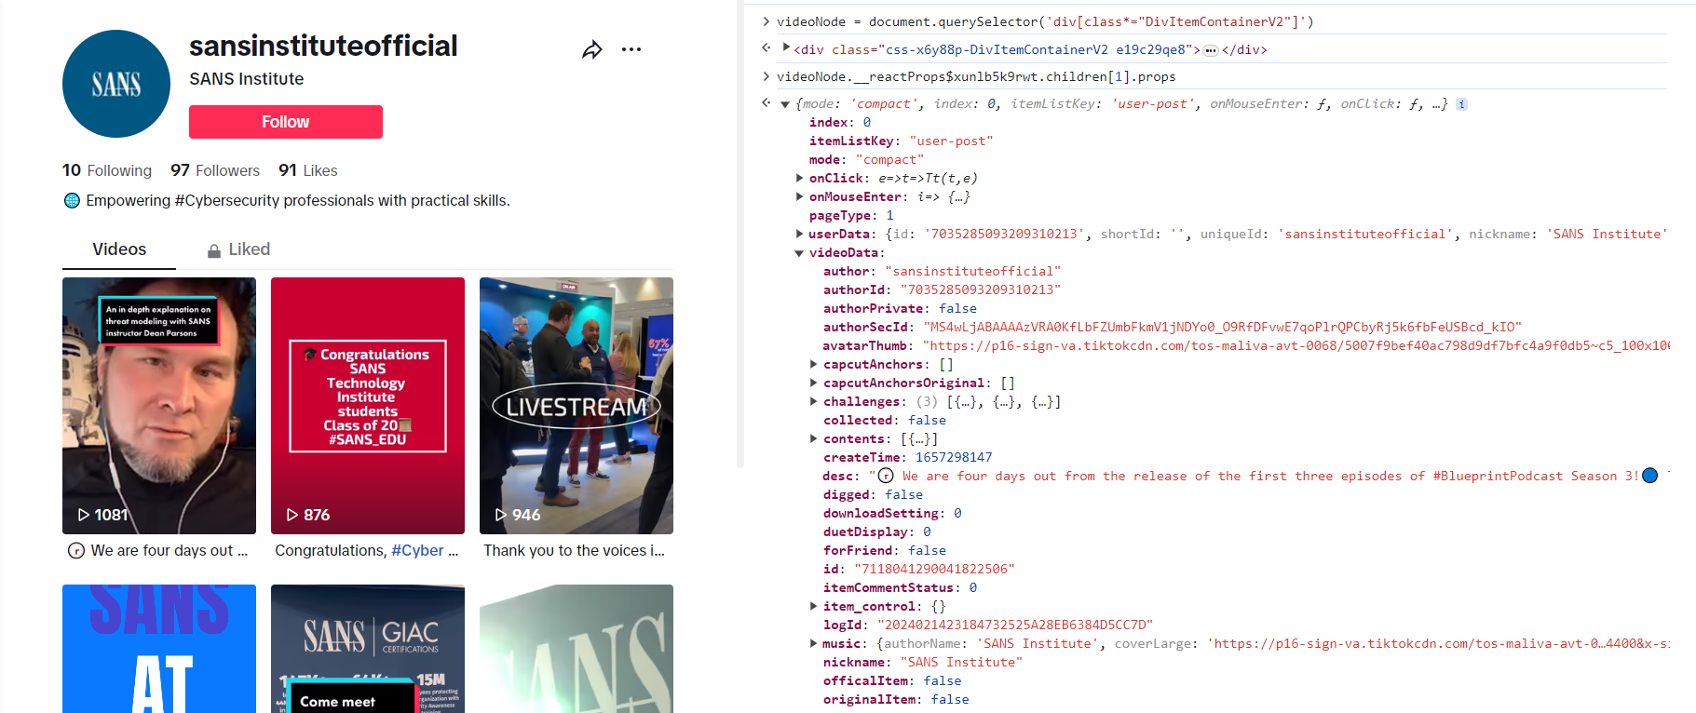Click the authorId value in videoData
Screen dimensions: 1696x713
[981, 289]
